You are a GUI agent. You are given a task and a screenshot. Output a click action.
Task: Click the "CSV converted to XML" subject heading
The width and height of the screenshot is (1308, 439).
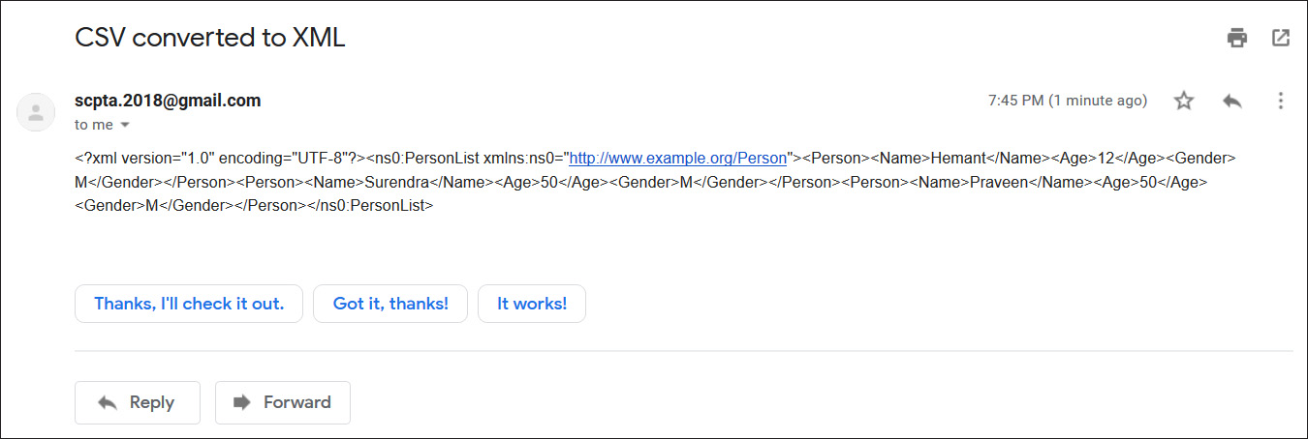(x=210, y=38)
